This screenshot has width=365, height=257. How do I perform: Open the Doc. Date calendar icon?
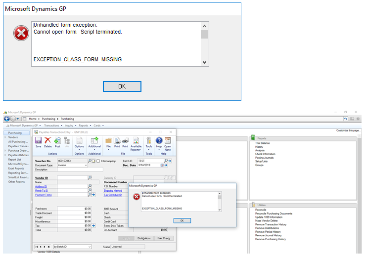(162, 165)
